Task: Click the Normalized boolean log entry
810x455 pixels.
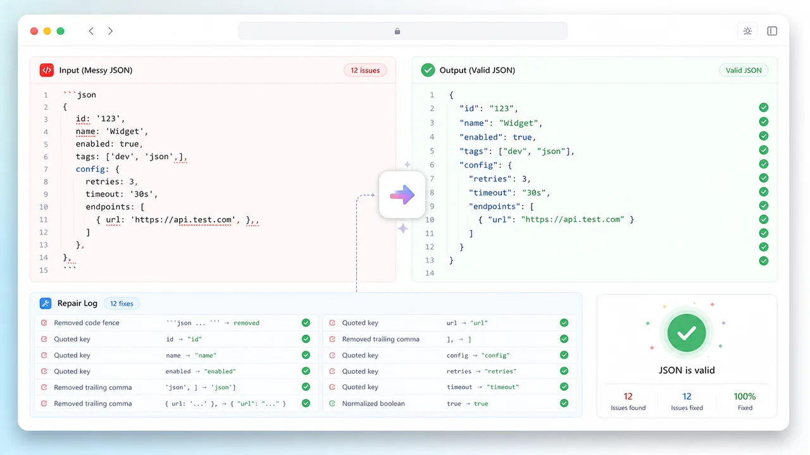Action: 449,403
